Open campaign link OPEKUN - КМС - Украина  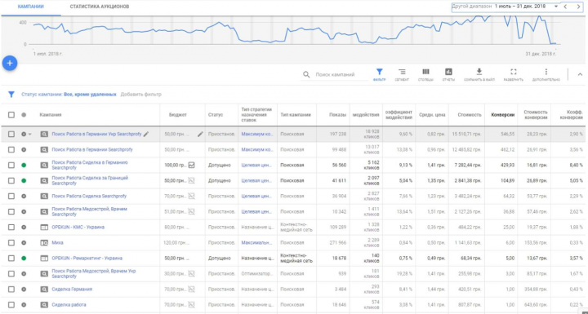[x=78, y=227]
